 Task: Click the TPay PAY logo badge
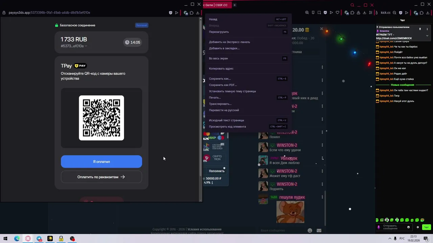(x=81, y=66)
